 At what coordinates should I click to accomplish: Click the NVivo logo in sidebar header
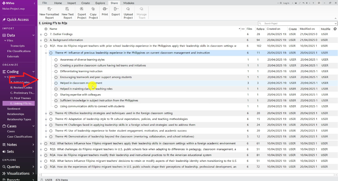4,3
